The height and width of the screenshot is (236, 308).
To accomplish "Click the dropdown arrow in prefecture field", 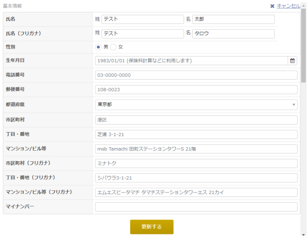I will click(x=294, y=105).
